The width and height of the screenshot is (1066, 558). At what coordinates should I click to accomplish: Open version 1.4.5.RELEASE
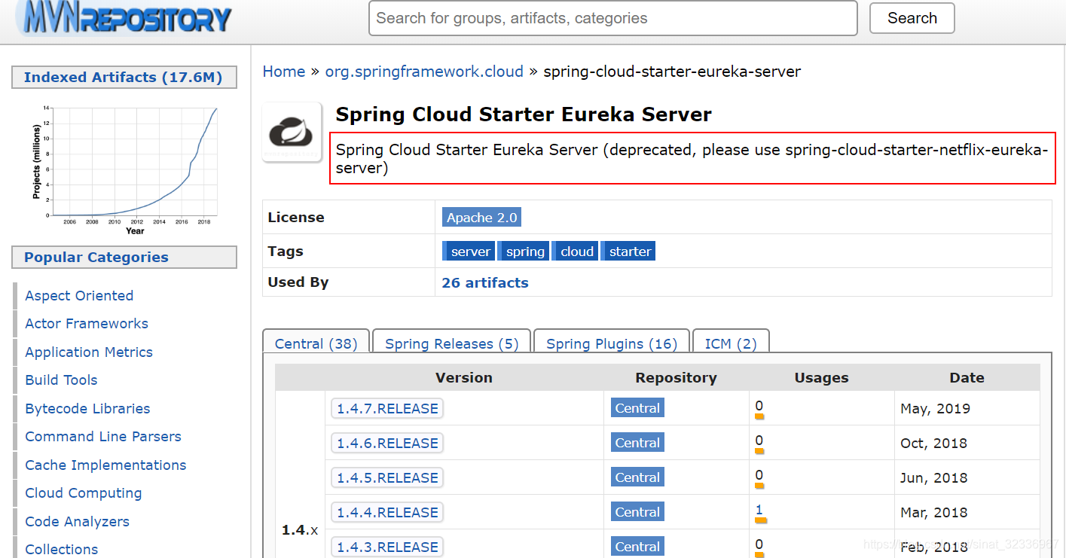pos(387,478)
